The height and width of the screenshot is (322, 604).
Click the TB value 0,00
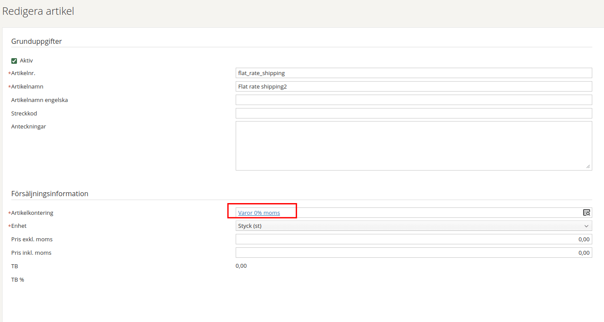(x=241, y=266)
